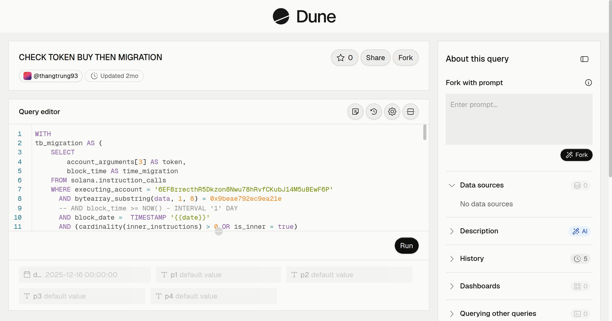Image resolution: width=612 pixels, height=321 pixels.
Task: Click the Data sources count badge
Action: 580,185
